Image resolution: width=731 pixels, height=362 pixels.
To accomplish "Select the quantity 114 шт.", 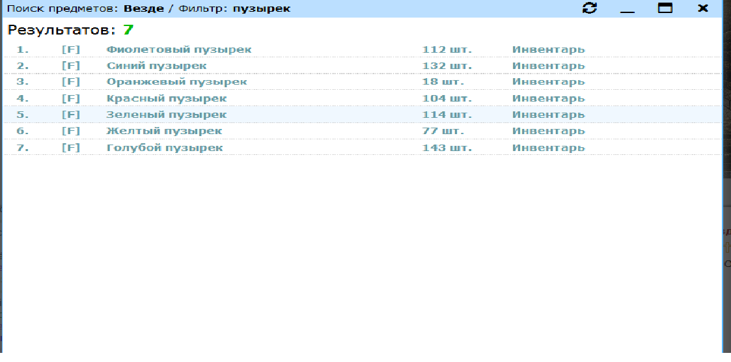I will tap(447, 115).
